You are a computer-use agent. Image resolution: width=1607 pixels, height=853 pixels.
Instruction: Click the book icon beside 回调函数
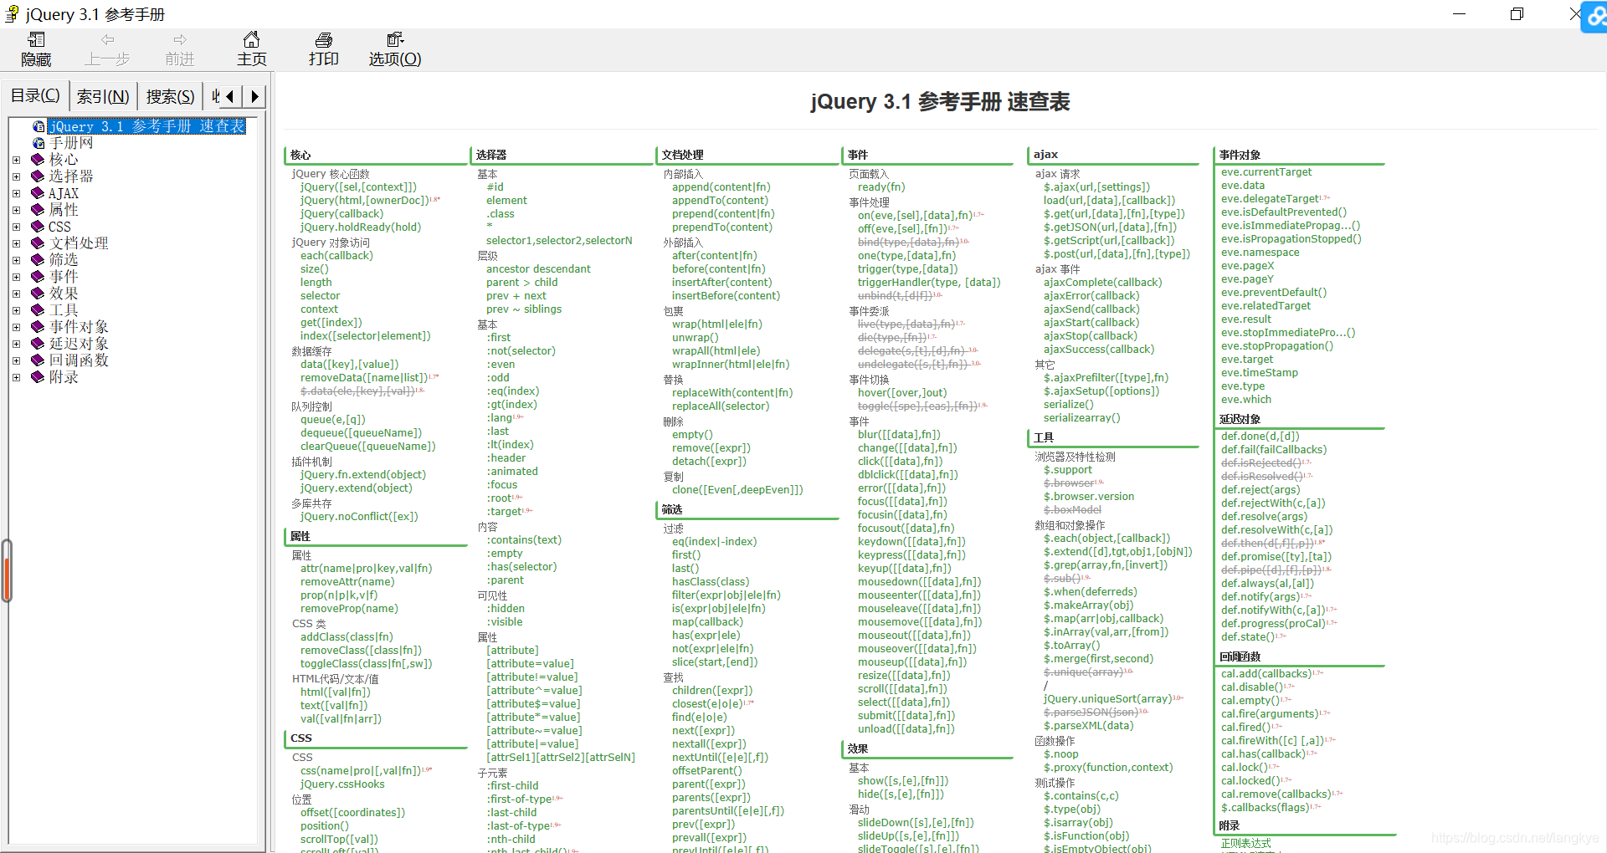click(x=37, y=360)
